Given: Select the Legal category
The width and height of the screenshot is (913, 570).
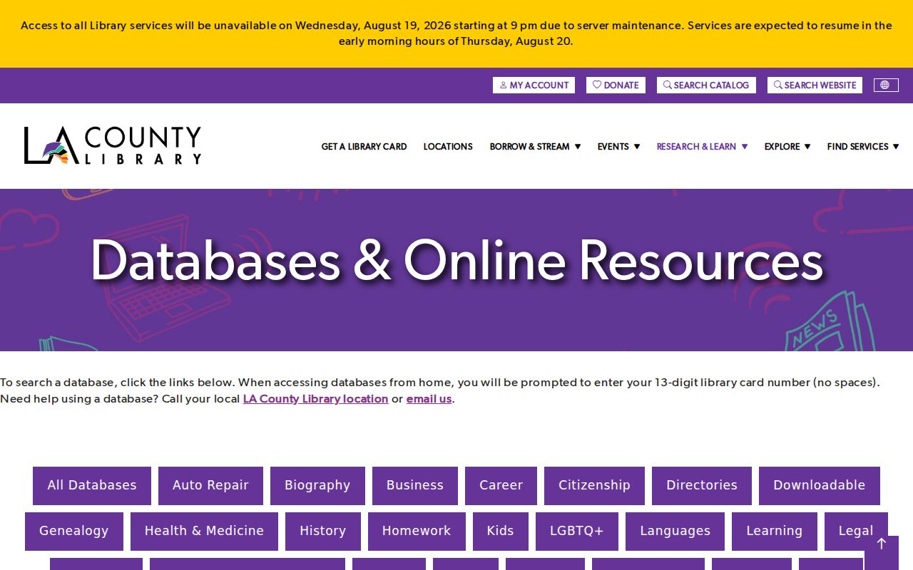Looking at the screenshot, I should tap(856, 532).
